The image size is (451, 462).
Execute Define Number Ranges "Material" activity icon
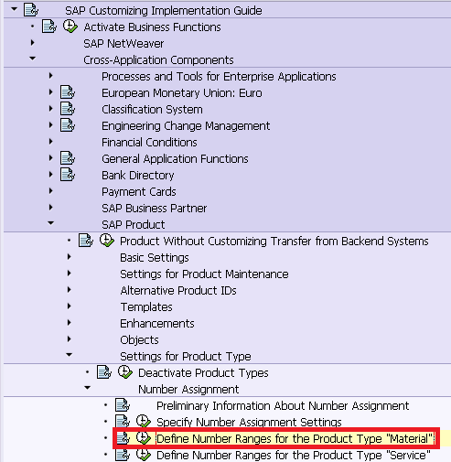coord(144,438)
